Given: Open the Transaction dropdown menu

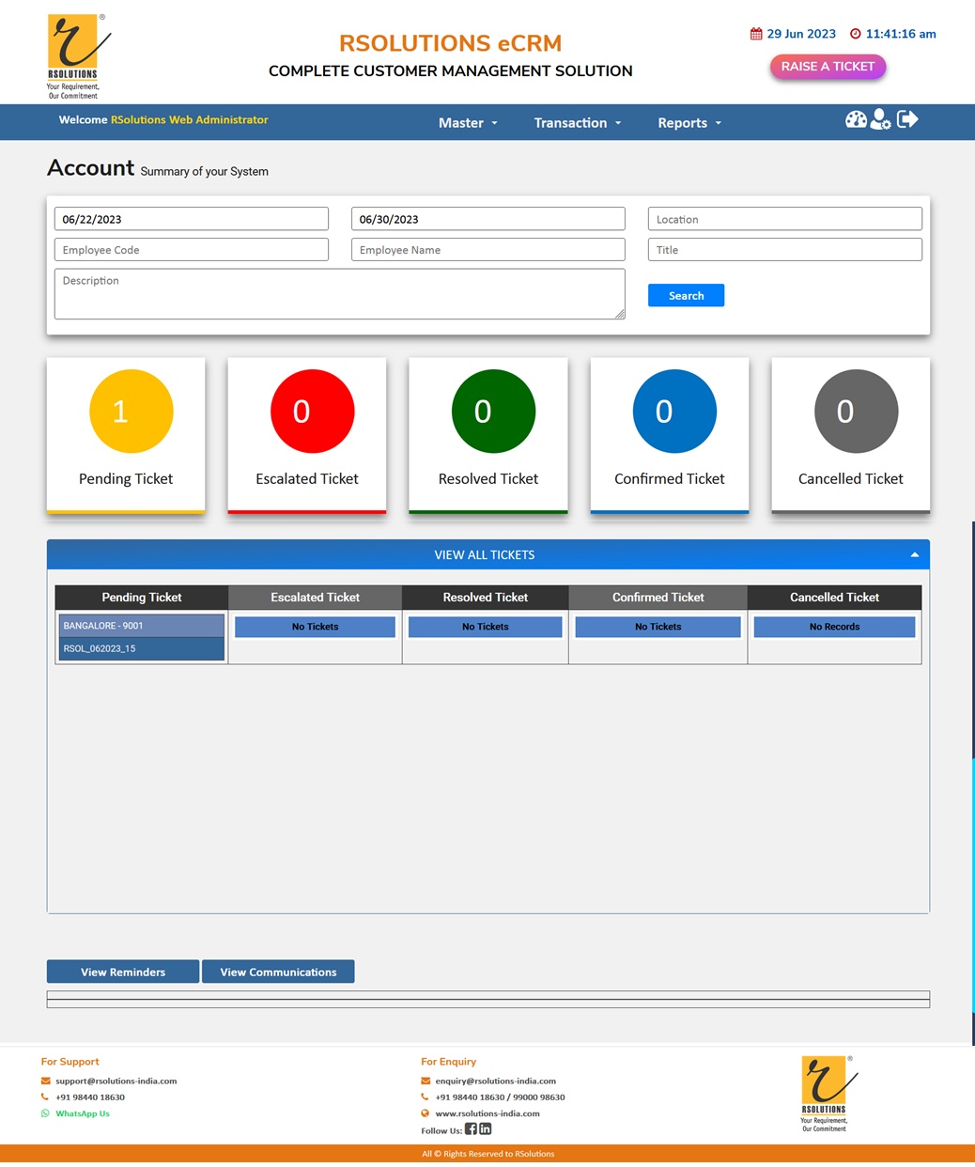Looking at the screenshot, I should pos(577,123).
